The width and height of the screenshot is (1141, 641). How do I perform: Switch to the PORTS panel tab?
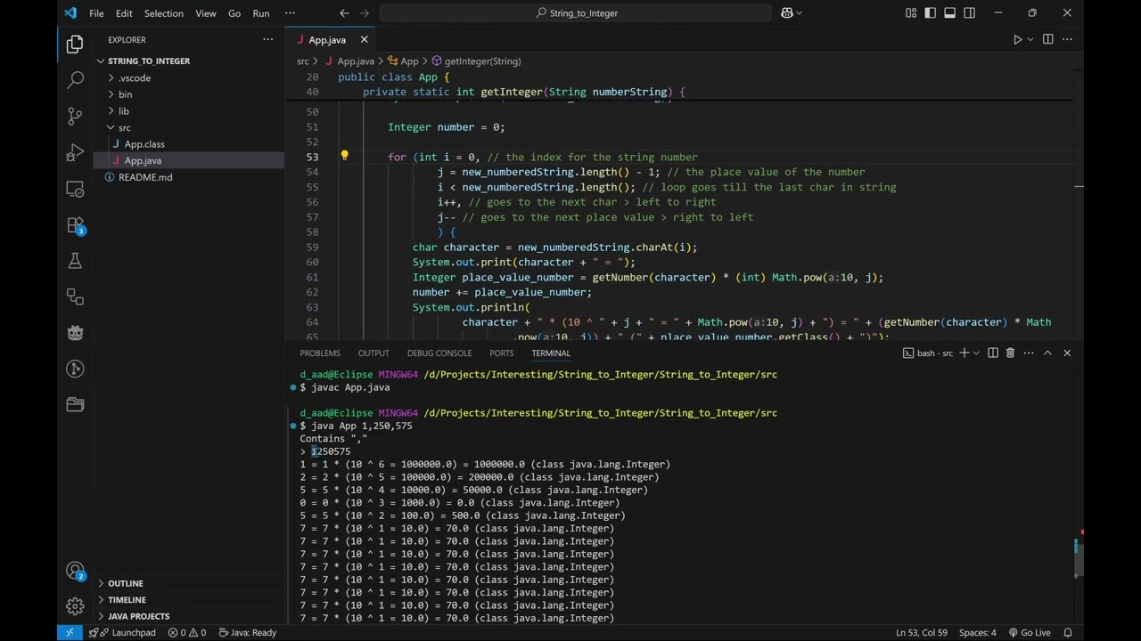pos(502,353)
